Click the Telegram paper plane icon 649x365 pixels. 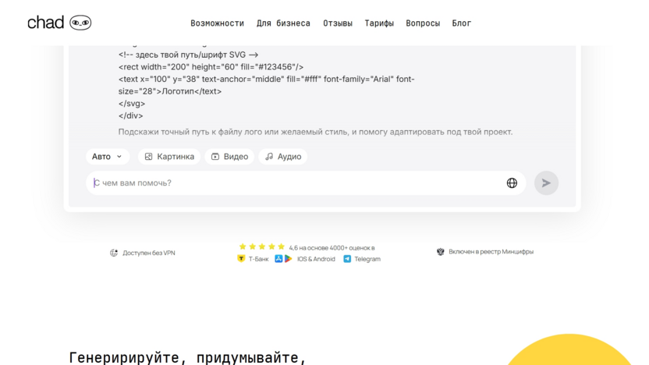click(347, 259)
